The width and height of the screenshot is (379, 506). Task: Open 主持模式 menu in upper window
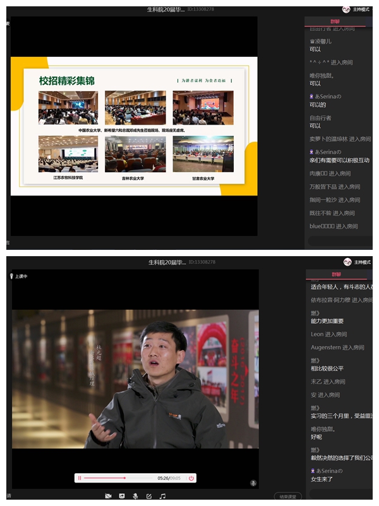tap(362, 9)
